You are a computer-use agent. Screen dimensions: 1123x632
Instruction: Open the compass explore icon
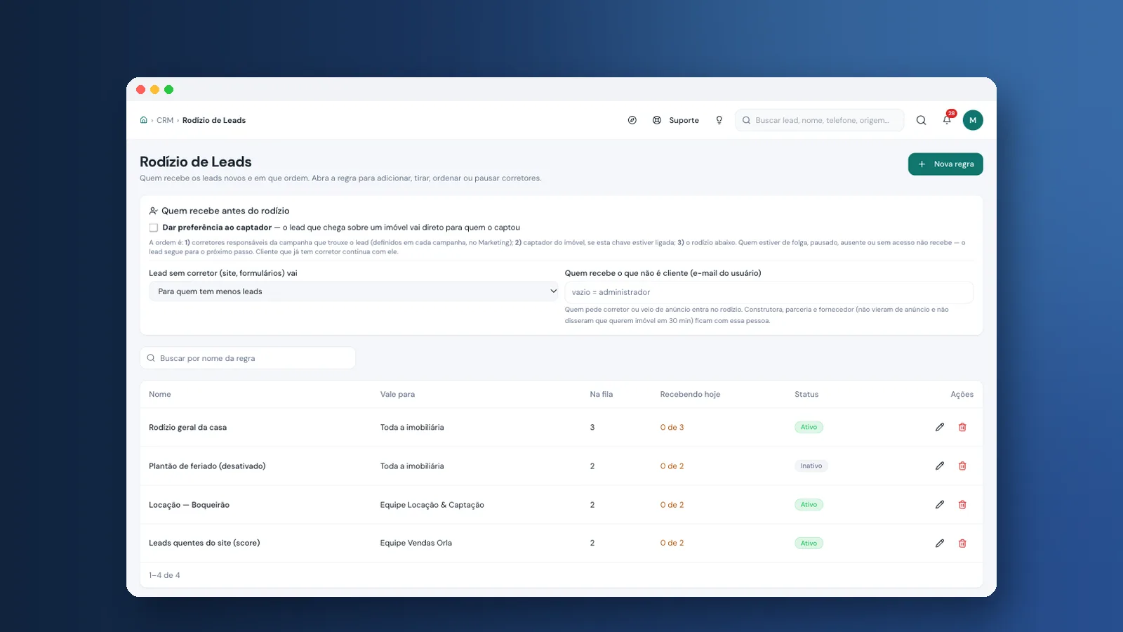[632, 120]
